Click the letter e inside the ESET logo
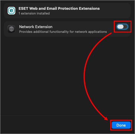 (x=11, y=10)
